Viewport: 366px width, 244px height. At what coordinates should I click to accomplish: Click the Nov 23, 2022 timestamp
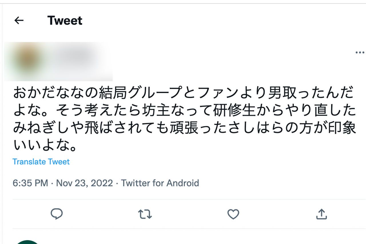(x=84, y=183)
